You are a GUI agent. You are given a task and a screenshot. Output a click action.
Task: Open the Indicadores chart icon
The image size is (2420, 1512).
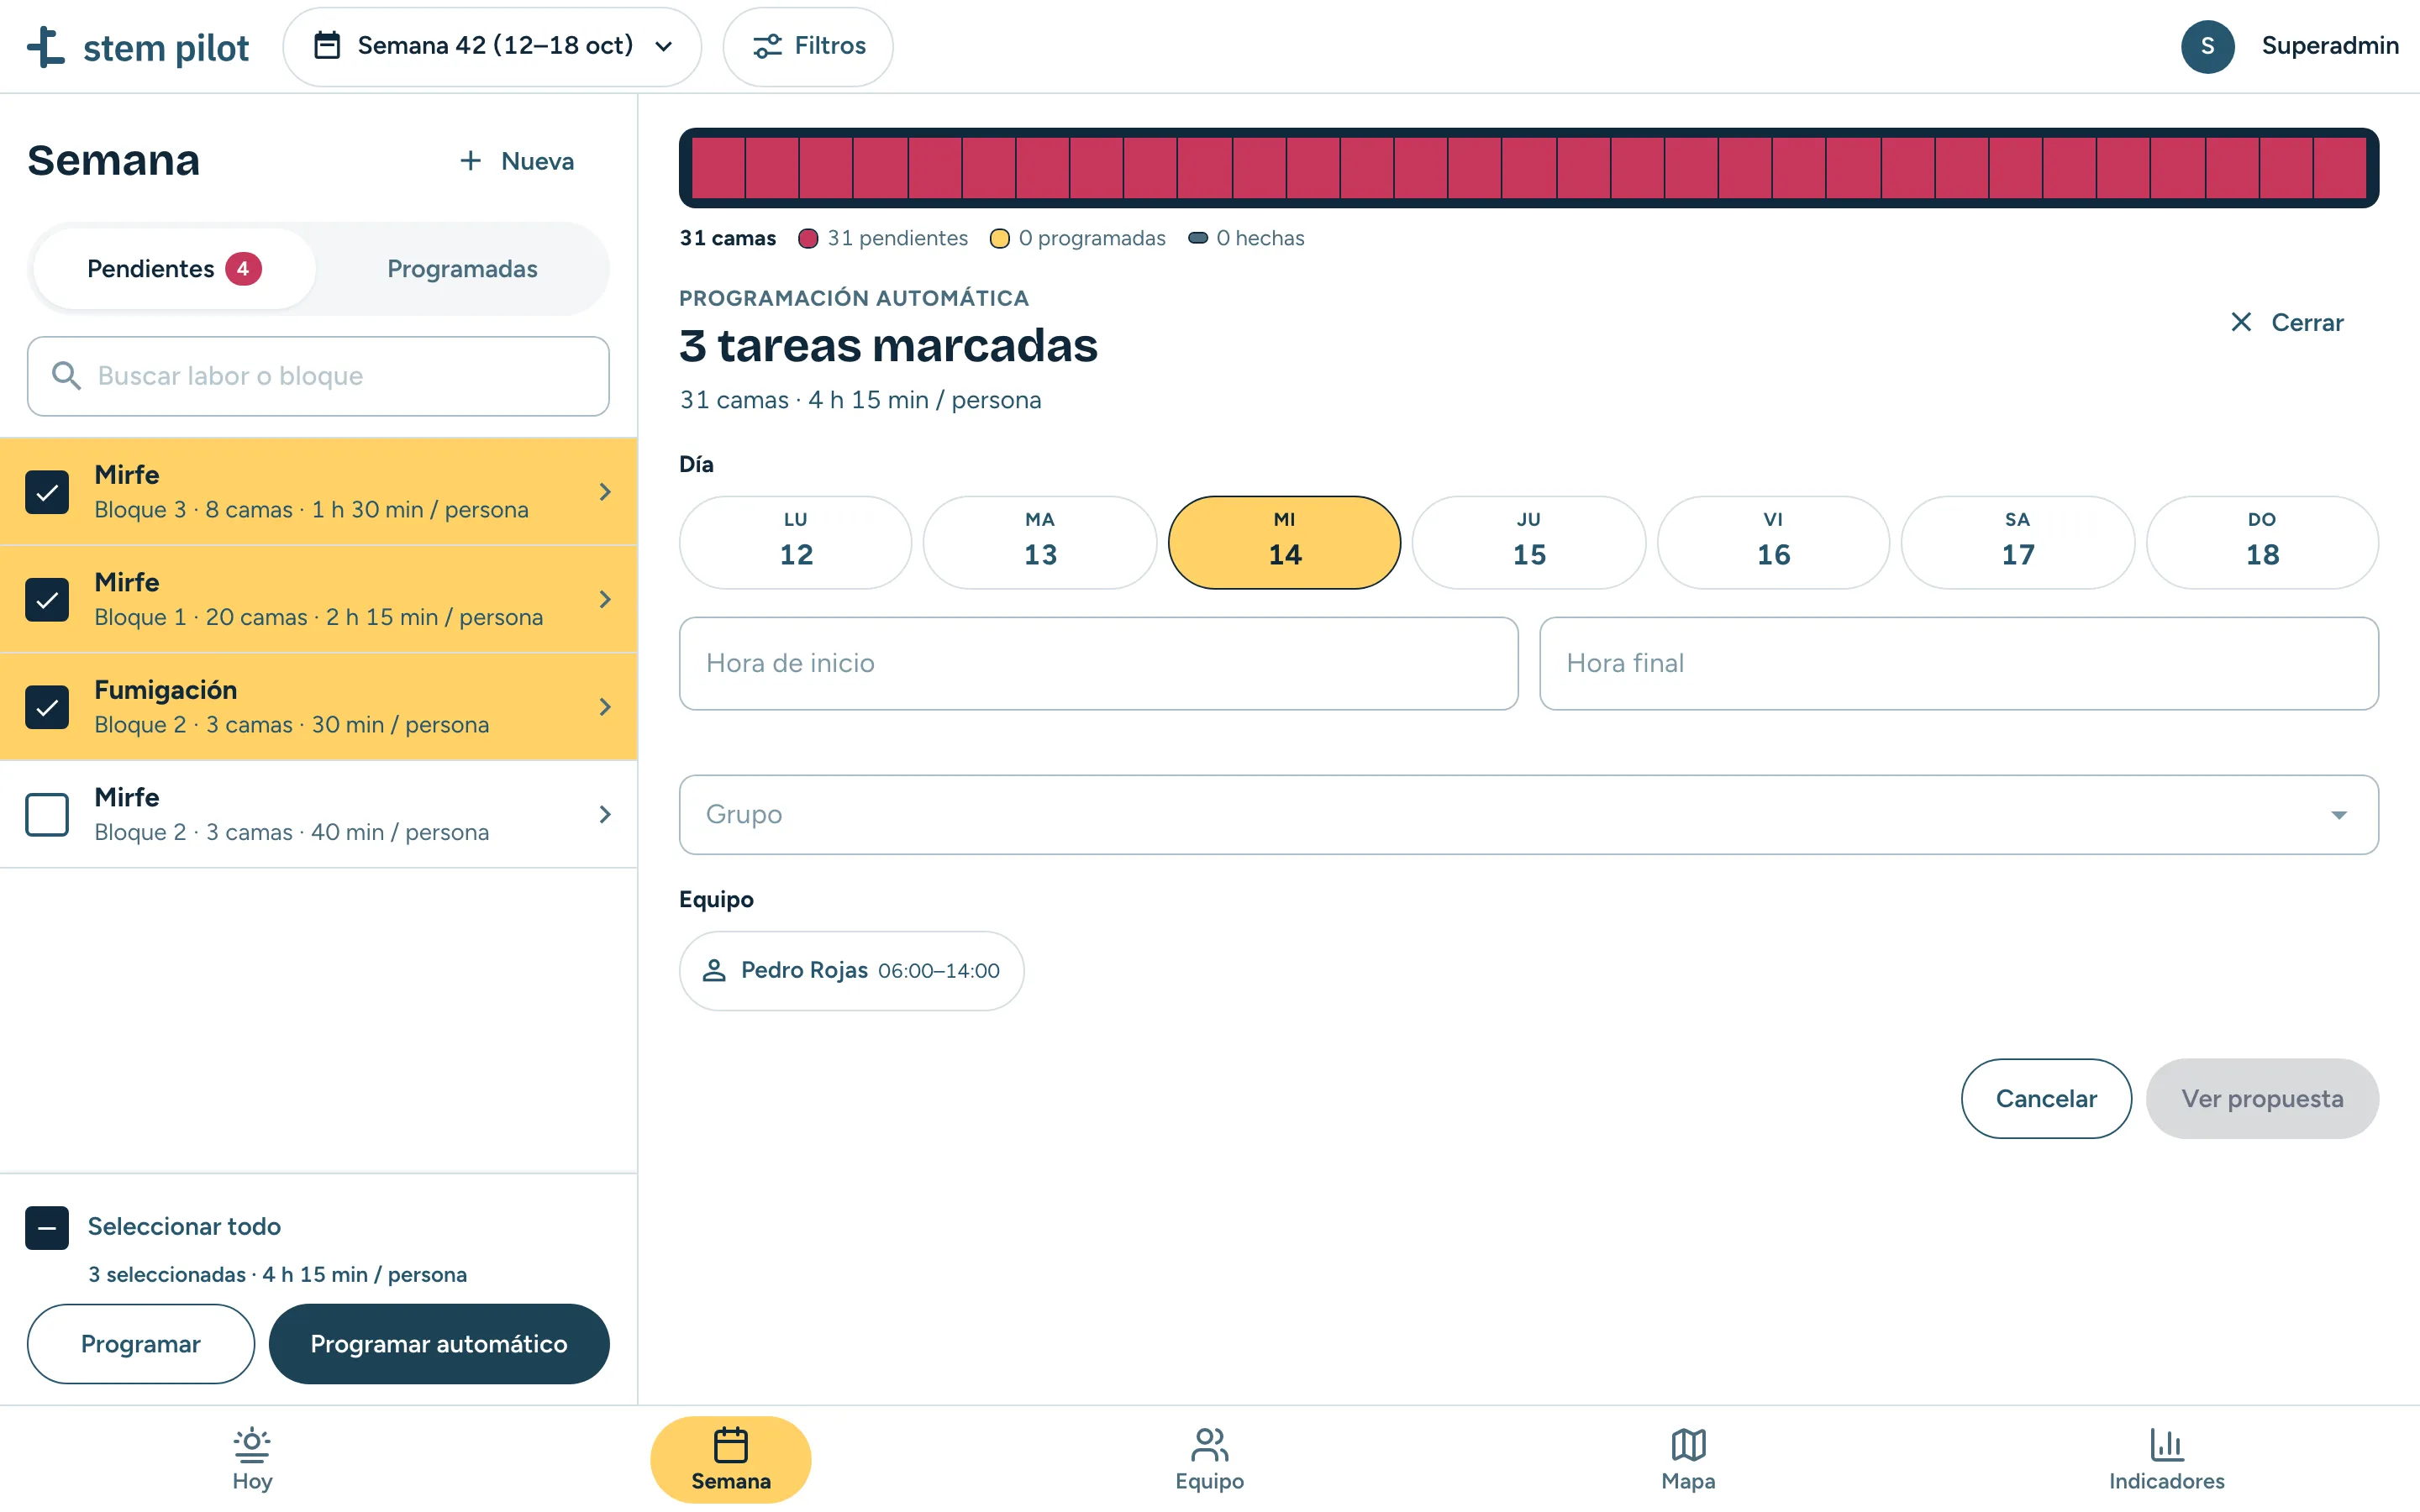2166,1444
